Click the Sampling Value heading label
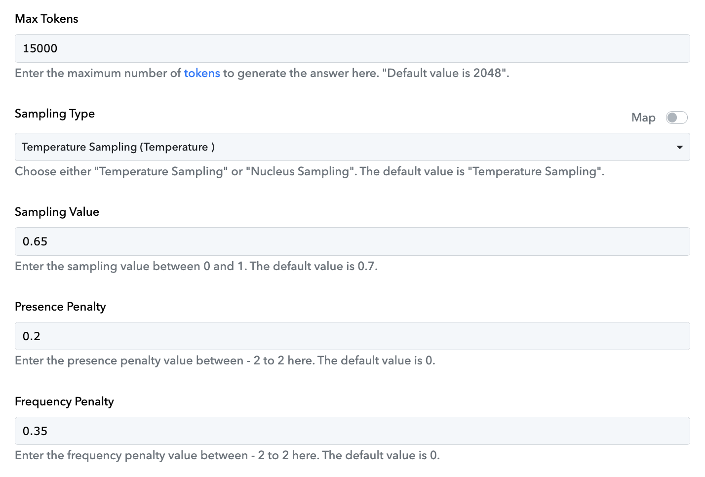Image resolution: width=705 pixels, height=477 pixels. tap(57, 212)
